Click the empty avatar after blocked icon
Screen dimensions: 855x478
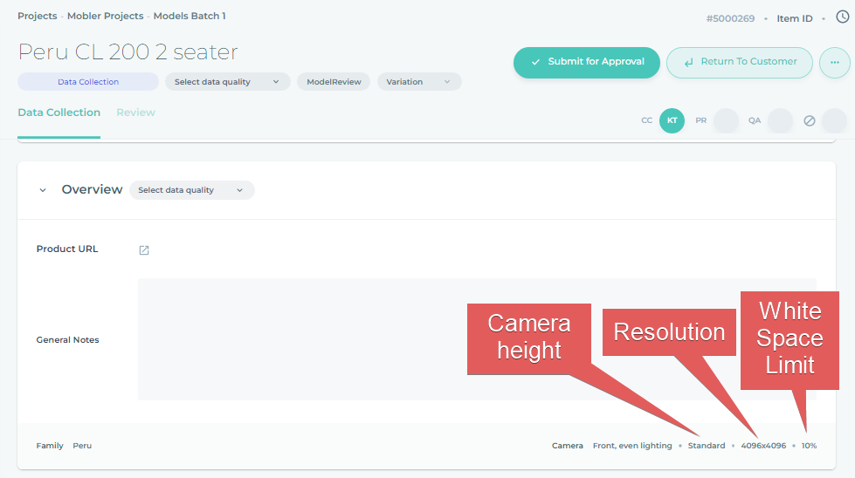point(834,121)
